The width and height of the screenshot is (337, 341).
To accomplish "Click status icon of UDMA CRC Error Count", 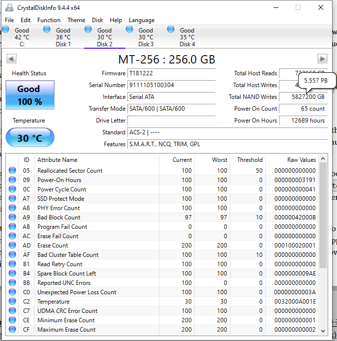I will pos(12,310).
